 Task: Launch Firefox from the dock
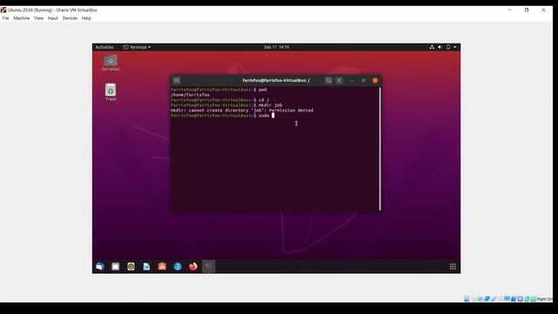[194, 266]
